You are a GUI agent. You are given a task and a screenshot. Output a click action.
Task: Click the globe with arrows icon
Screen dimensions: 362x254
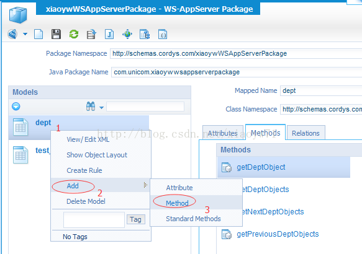pyautogui.click(x=127, y=34)
